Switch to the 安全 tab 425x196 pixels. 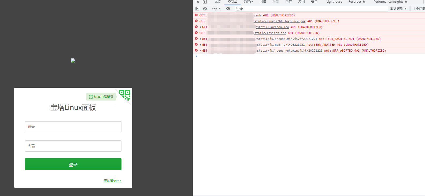tap(314, 2)
